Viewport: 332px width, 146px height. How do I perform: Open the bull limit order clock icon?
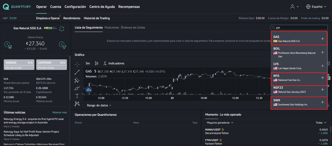pyautogui.click(x=62, y=45)
